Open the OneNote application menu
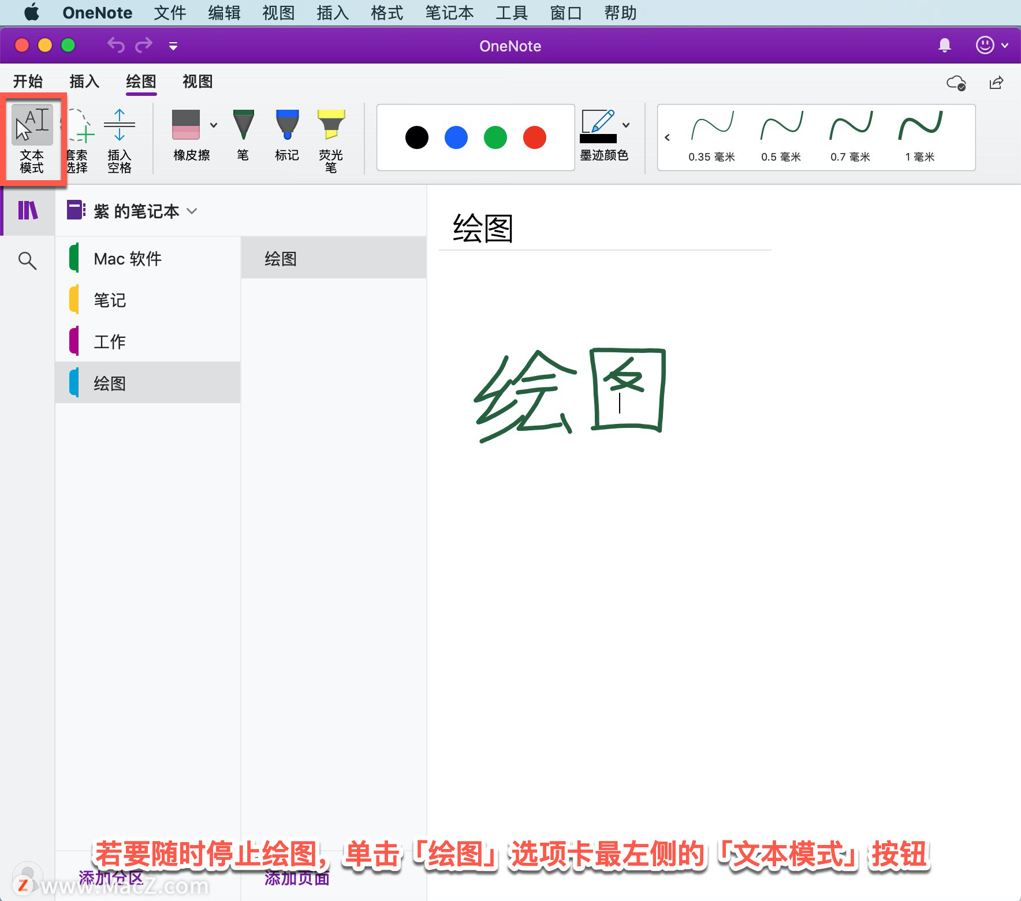Screen dimensions: 1021x901 pos(98,13)
